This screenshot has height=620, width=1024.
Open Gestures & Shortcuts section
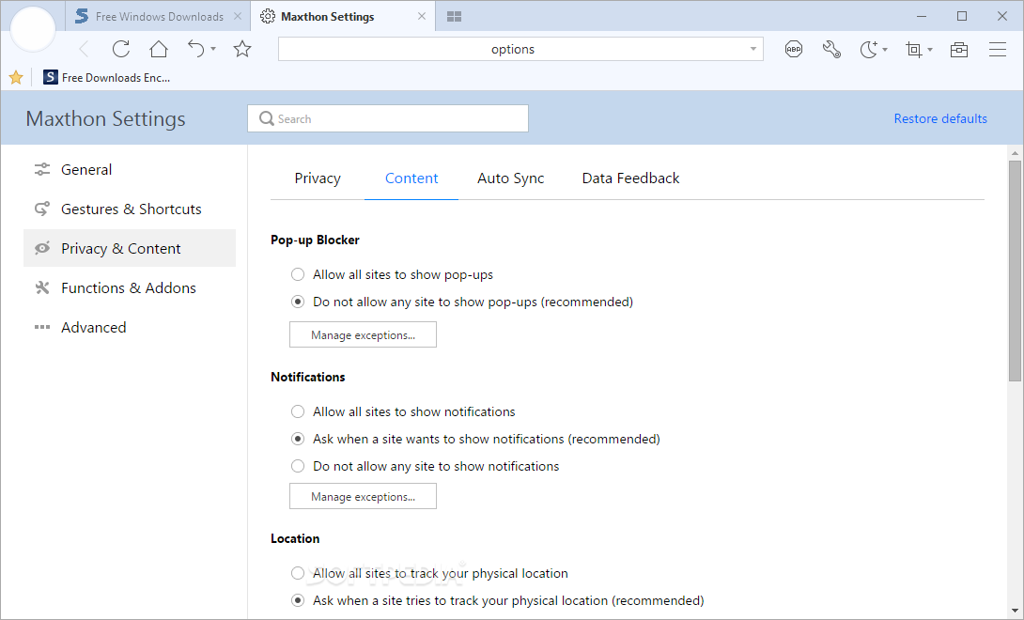(130, 209)
